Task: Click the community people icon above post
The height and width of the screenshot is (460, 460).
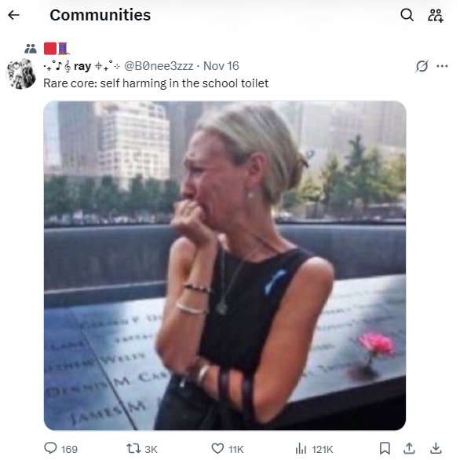Action: (x=31, y=49)
